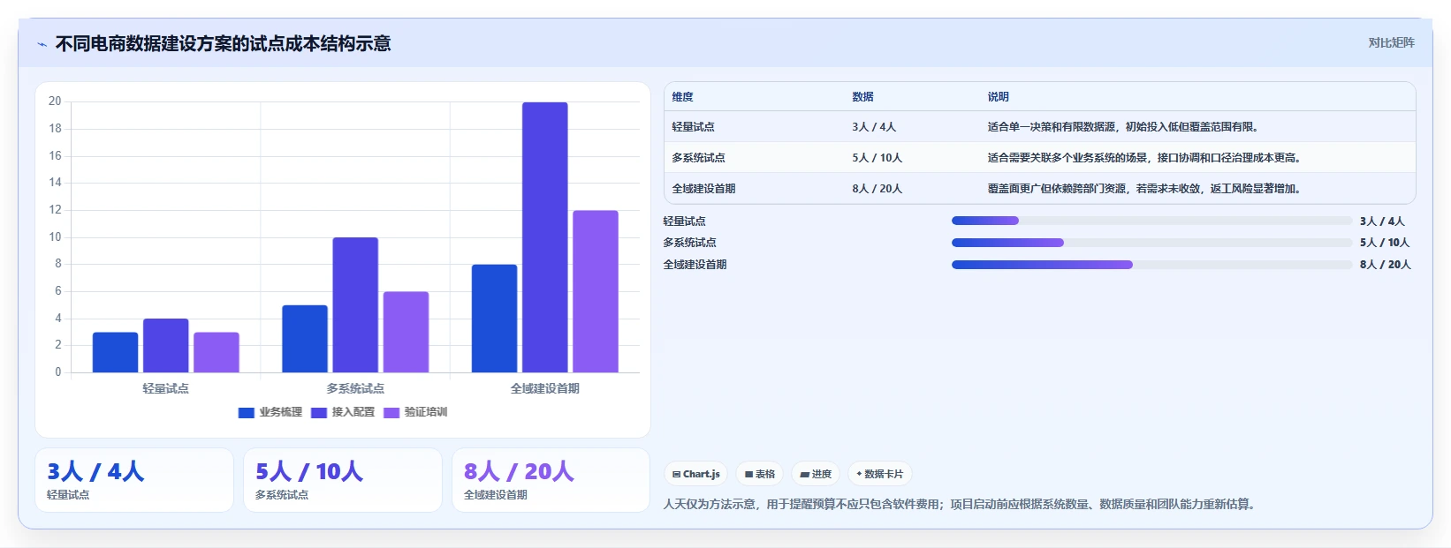Click the y-axis tick label 10
This screenshot has width=1451, height=548.
point(55,237)
